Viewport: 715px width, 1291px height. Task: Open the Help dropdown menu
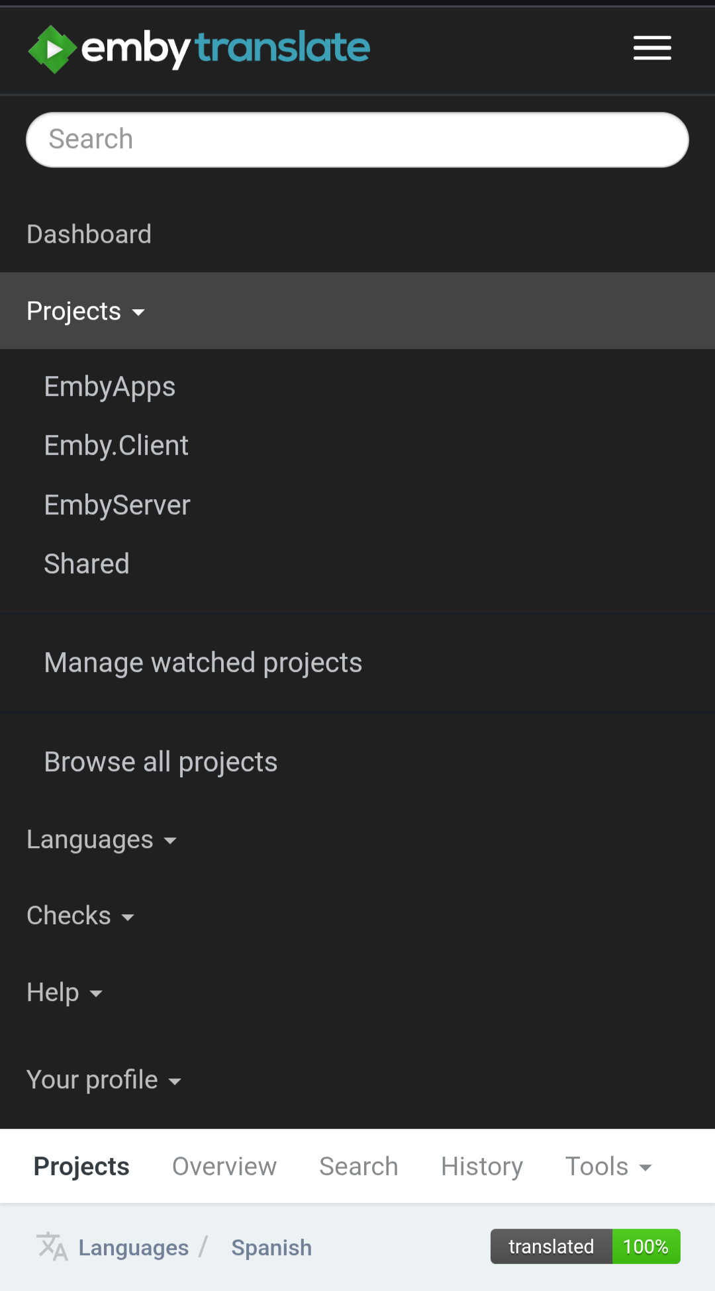pos(64,992)
